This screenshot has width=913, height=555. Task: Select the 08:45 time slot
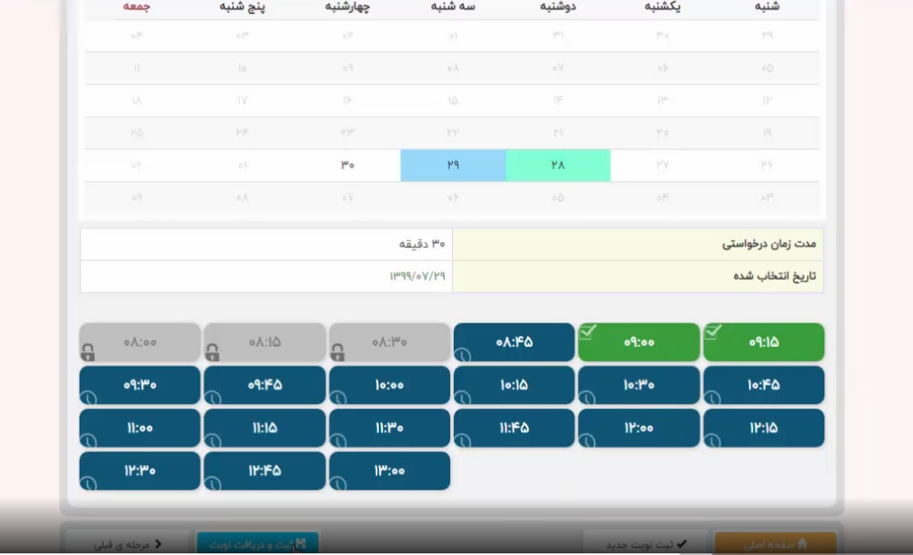pos(514,342)
